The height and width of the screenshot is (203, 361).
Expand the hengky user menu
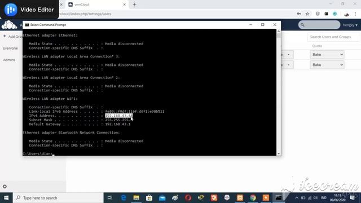click(x=350, y=25)
